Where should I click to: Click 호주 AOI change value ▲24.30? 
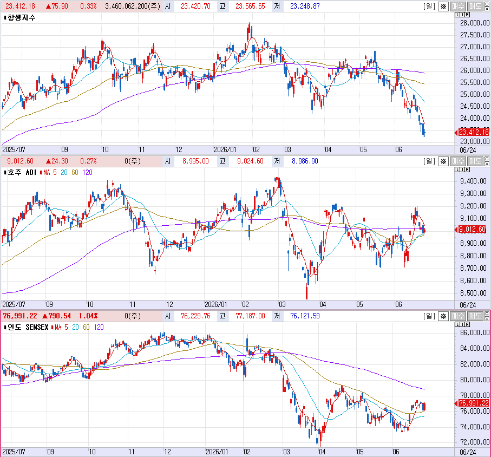(57, 161)
